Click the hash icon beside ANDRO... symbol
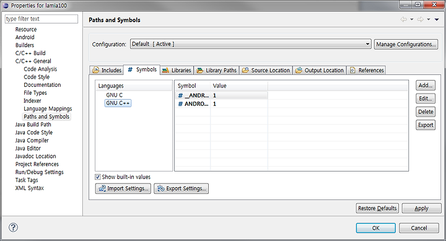Screen dimensions: 446x241 [180, 104]
